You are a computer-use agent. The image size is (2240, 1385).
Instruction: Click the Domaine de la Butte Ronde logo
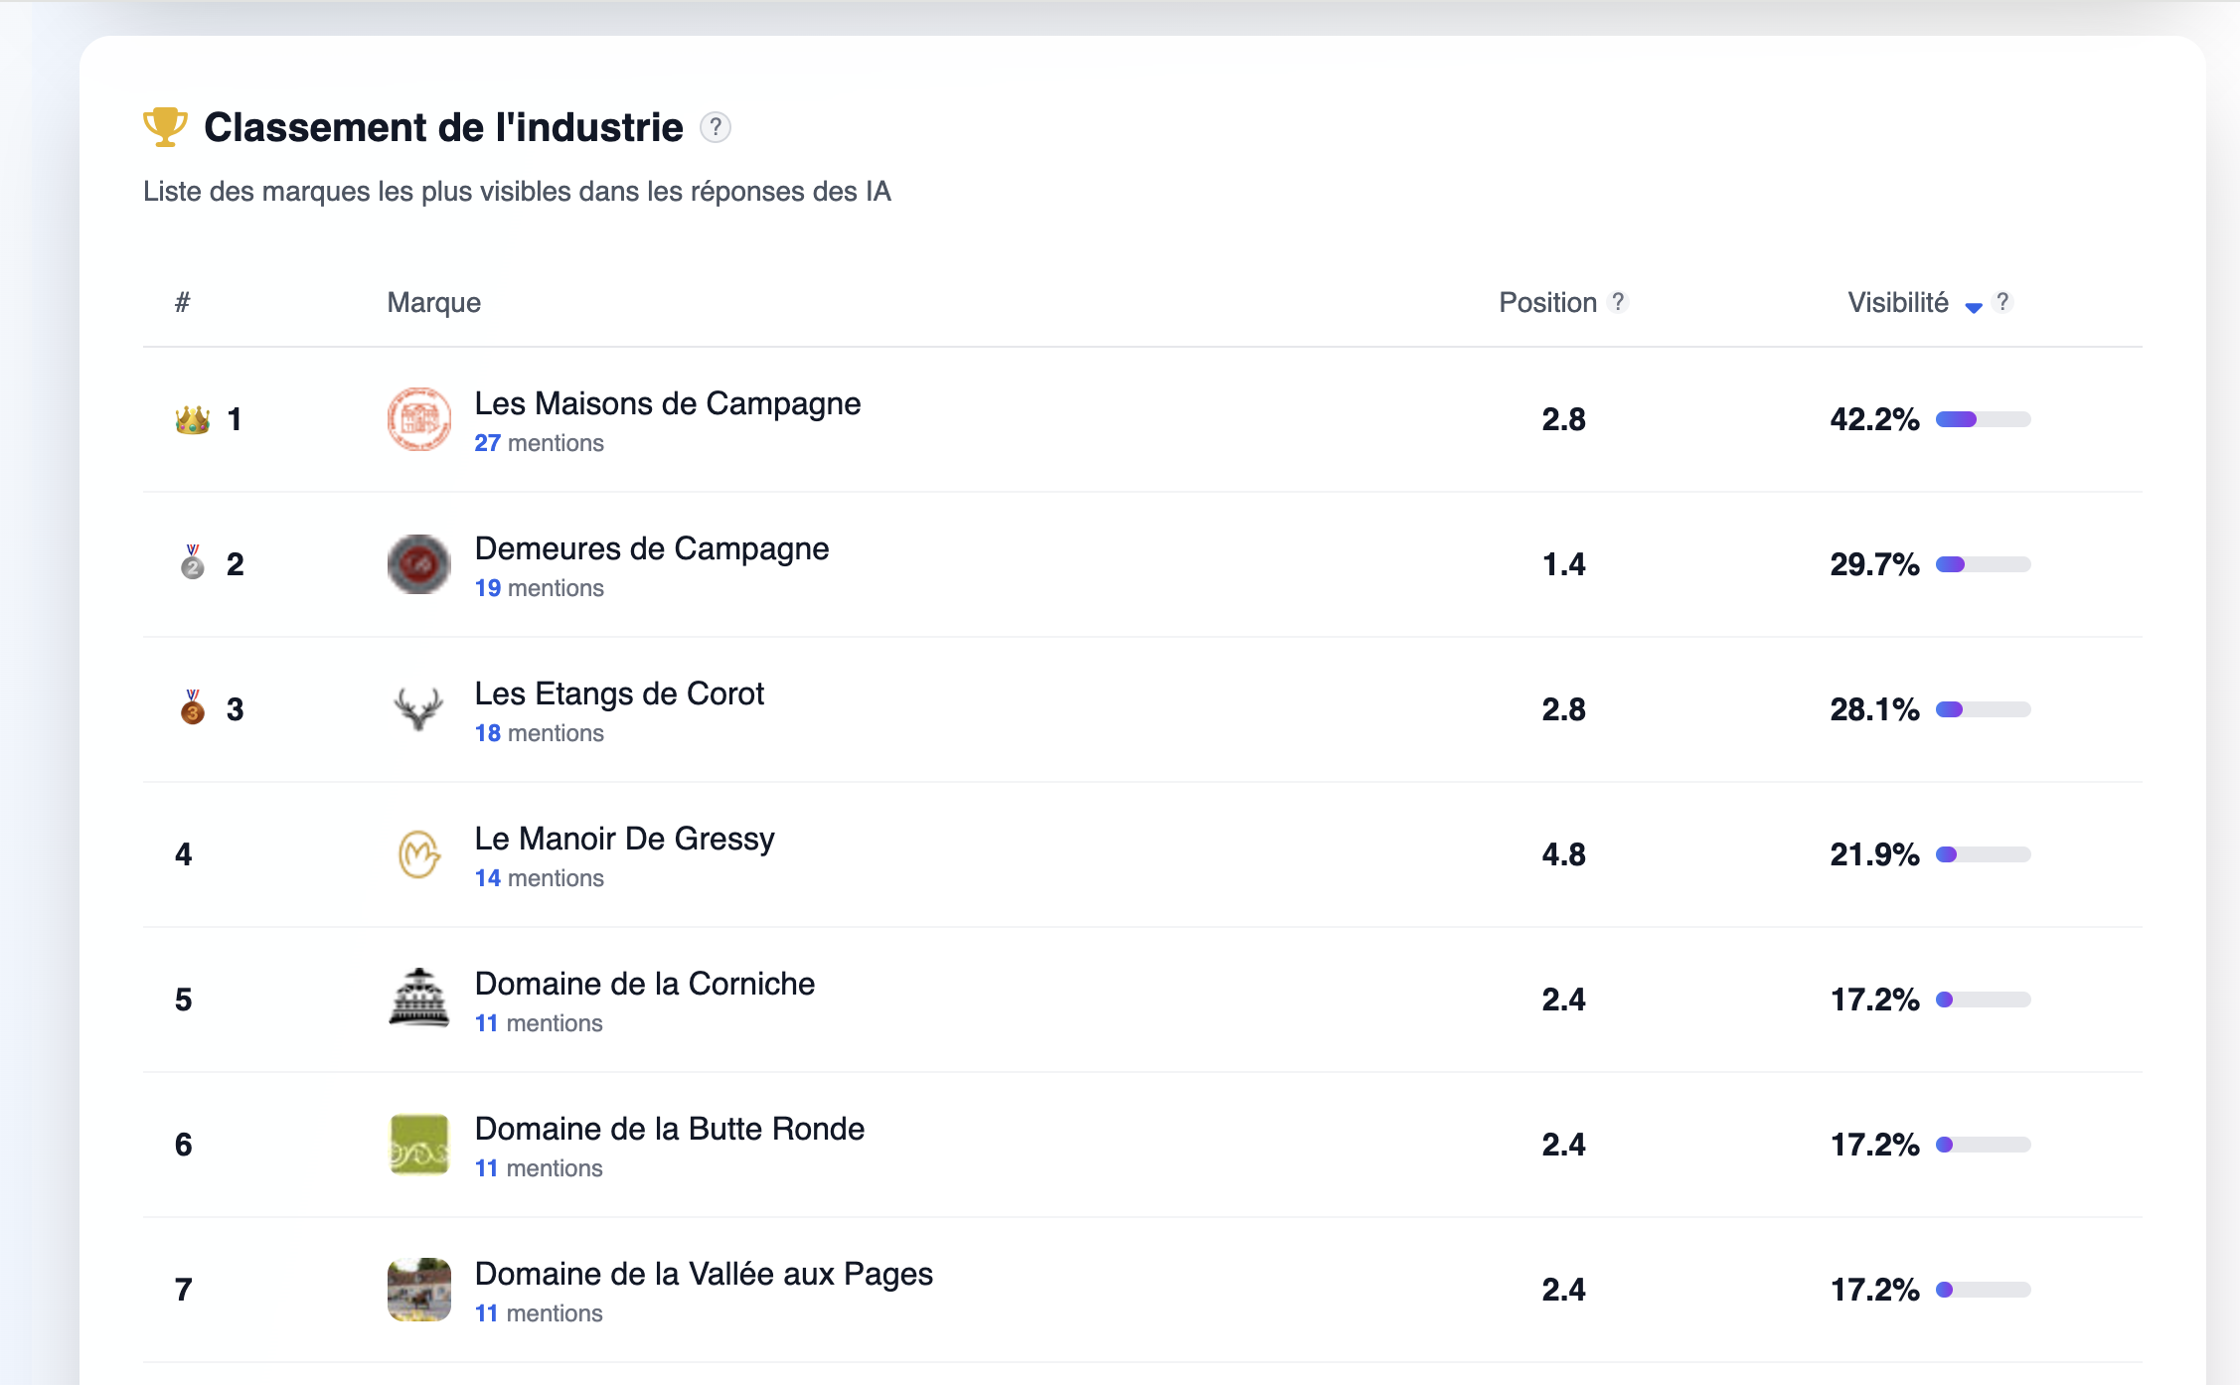tap(418, 1144)
